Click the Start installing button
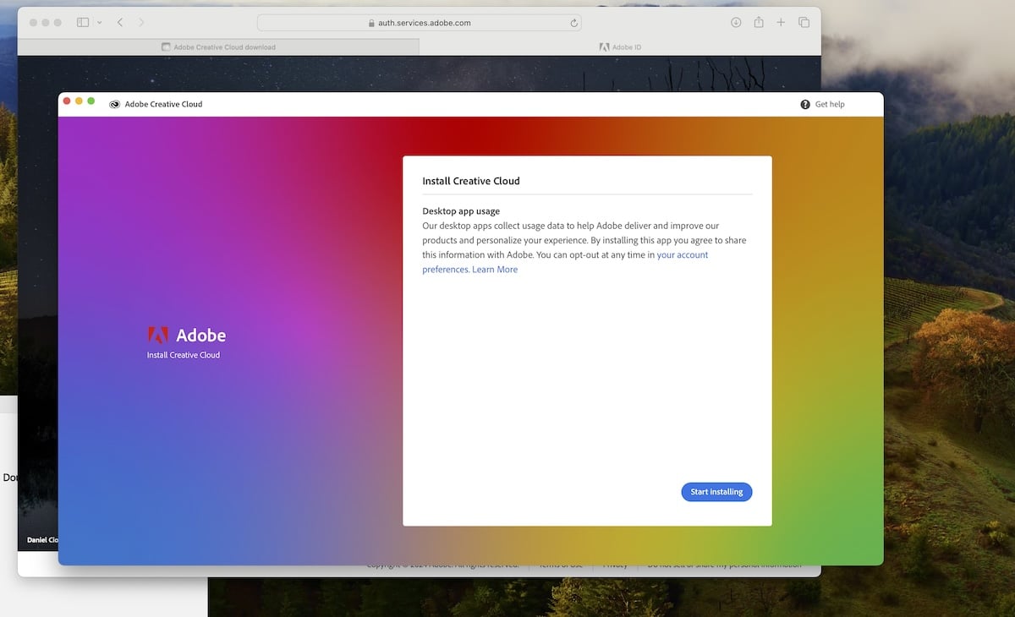 716,491
